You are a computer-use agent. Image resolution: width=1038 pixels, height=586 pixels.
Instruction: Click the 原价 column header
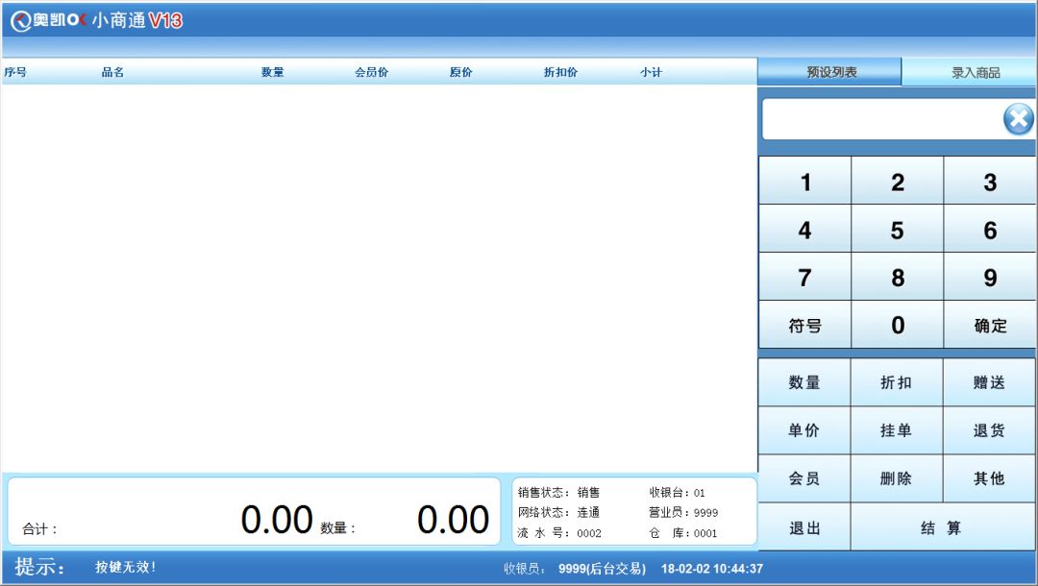pos(460,72)
